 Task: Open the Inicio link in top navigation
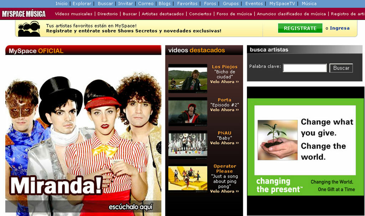61,4
